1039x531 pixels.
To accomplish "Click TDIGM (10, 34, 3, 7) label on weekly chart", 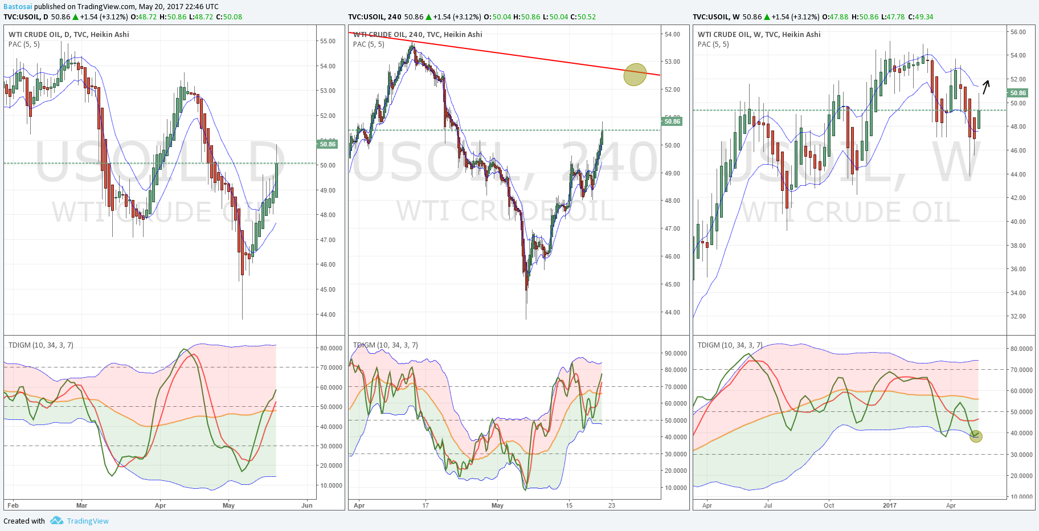I will (730, 345).
